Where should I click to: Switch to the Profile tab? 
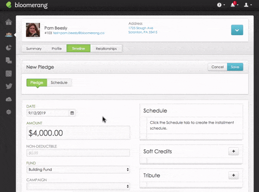pyautogui.click(x=57, y=49)
